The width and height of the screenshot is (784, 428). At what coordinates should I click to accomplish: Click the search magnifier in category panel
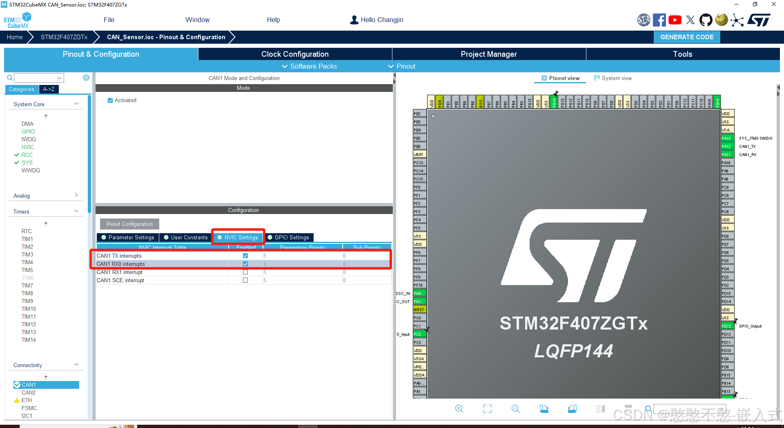10,78
